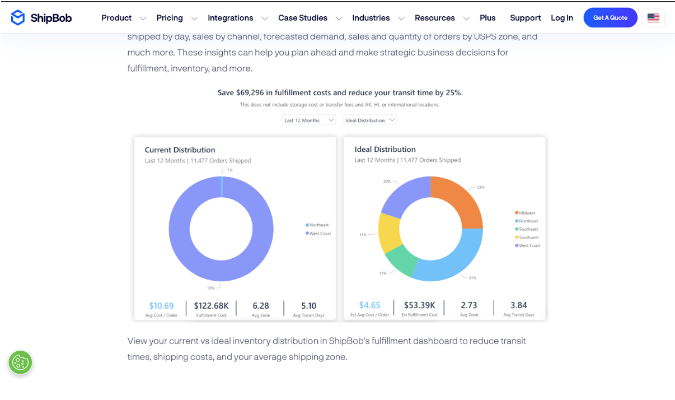Image resolution: width=675 pixels, height=400 pixels.
Task: Open the Ideal Distribution dropdown
Action: pos(370,120)
